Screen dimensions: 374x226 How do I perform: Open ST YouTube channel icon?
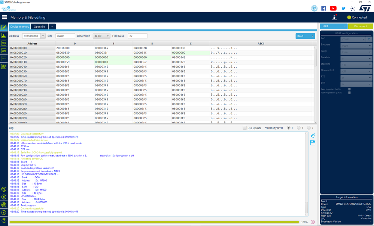[333, 8]
